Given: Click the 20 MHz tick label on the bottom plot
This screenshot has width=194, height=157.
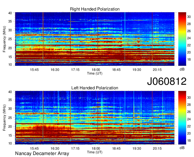Looking at the screenshot, I should pos(10,127).
